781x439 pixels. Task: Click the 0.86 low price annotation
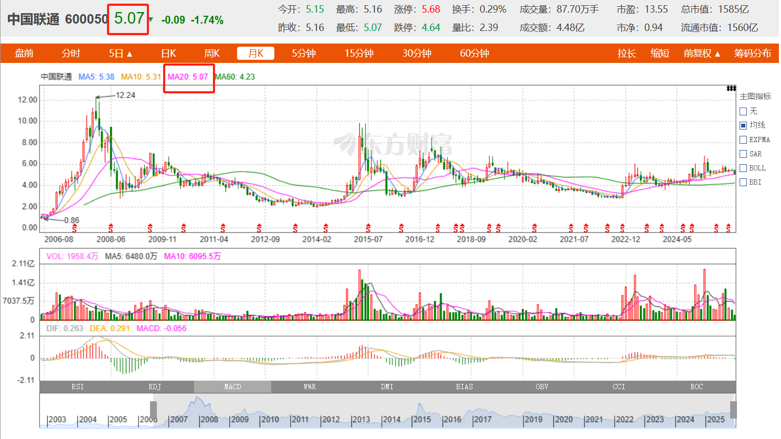click(x=71, y=221)
